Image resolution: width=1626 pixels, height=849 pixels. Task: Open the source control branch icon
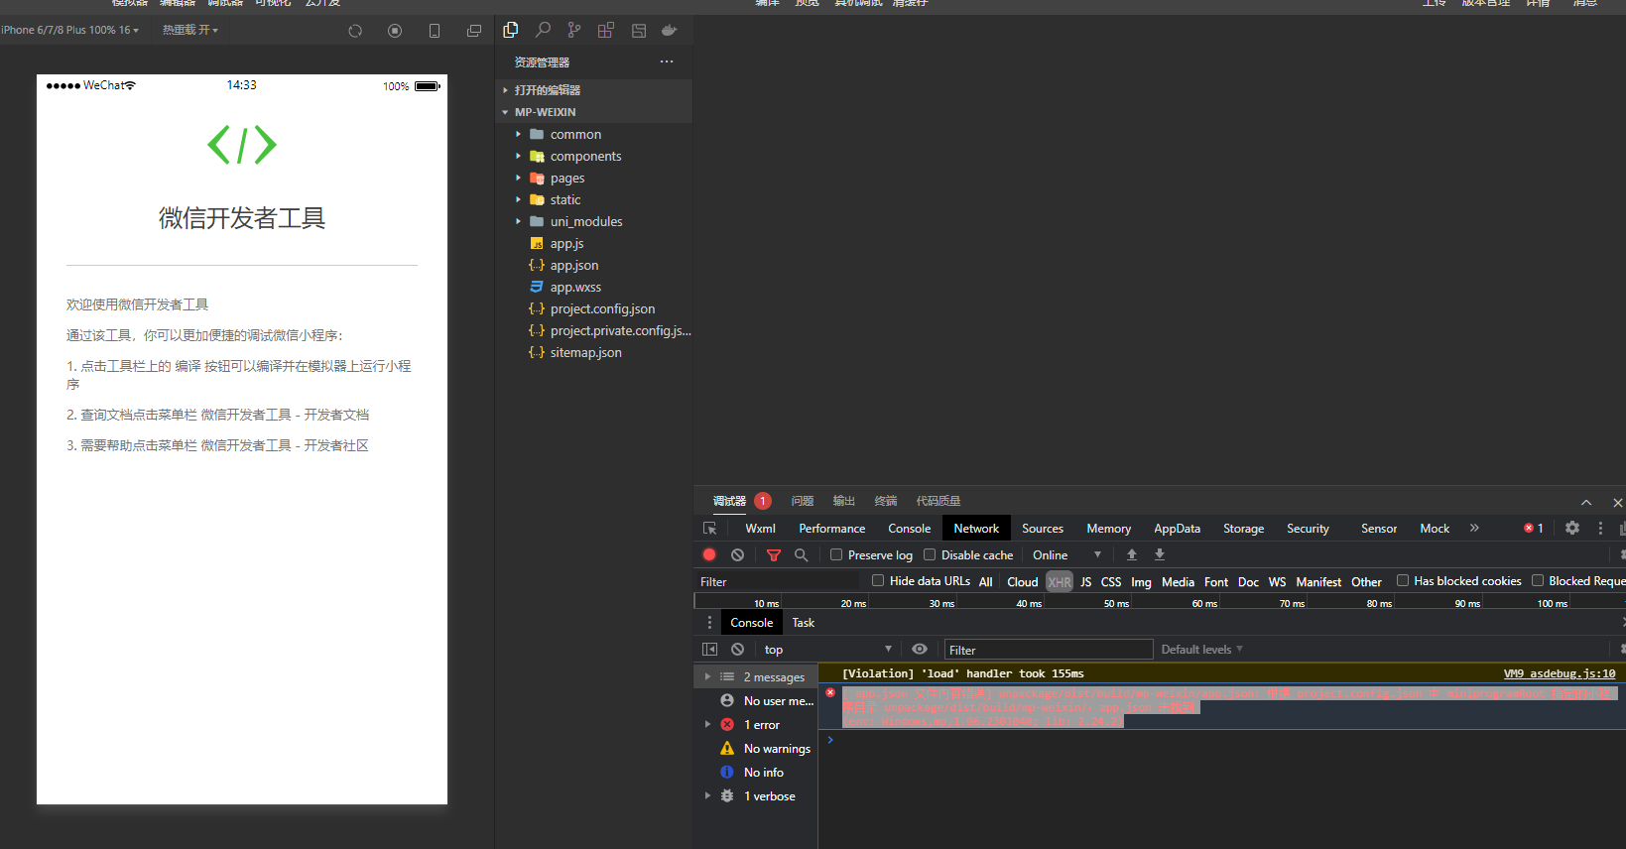(x=574, y=30)
